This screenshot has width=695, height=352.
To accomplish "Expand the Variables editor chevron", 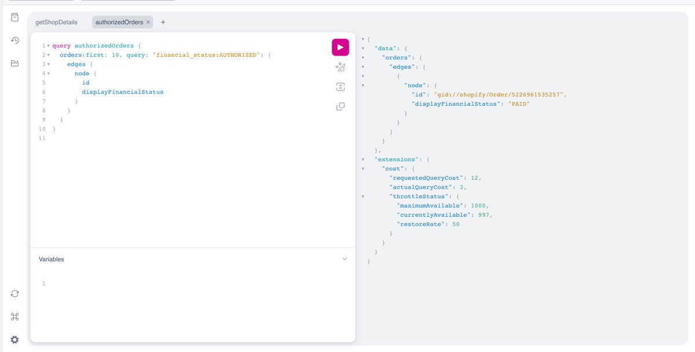I will pos(345,260).
